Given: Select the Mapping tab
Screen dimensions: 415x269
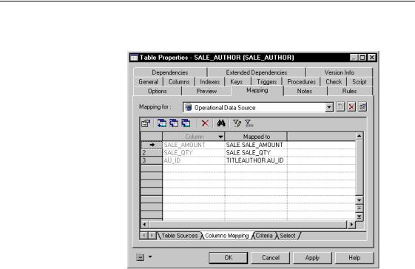Looking at the screenshot, I should (x=257, y=90).
